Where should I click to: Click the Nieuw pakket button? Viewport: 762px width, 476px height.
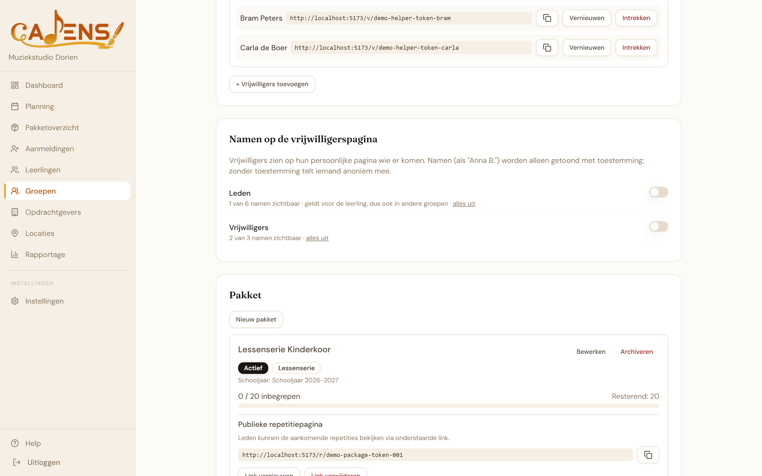tap(256, 319)
